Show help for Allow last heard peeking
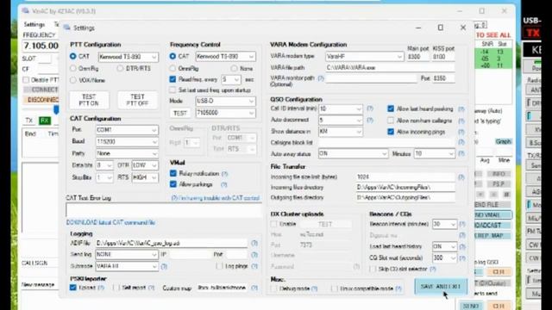The height and width of the screenshot is (310, 552). 461,109
